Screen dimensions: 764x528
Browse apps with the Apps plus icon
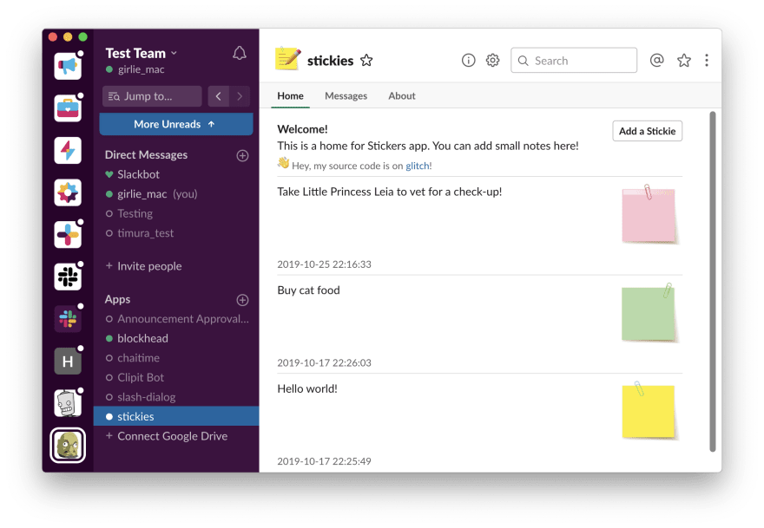[x=242, y=300]
